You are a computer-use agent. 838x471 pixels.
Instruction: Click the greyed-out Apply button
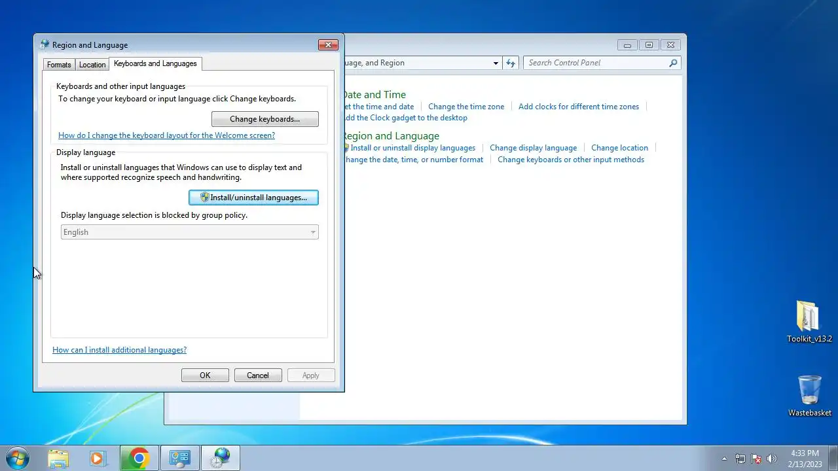[311, 375]
